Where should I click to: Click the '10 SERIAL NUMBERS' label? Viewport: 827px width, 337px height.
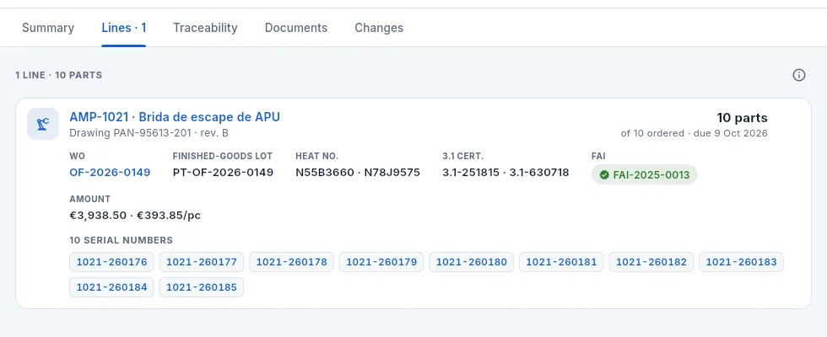[x=122, y=240]
